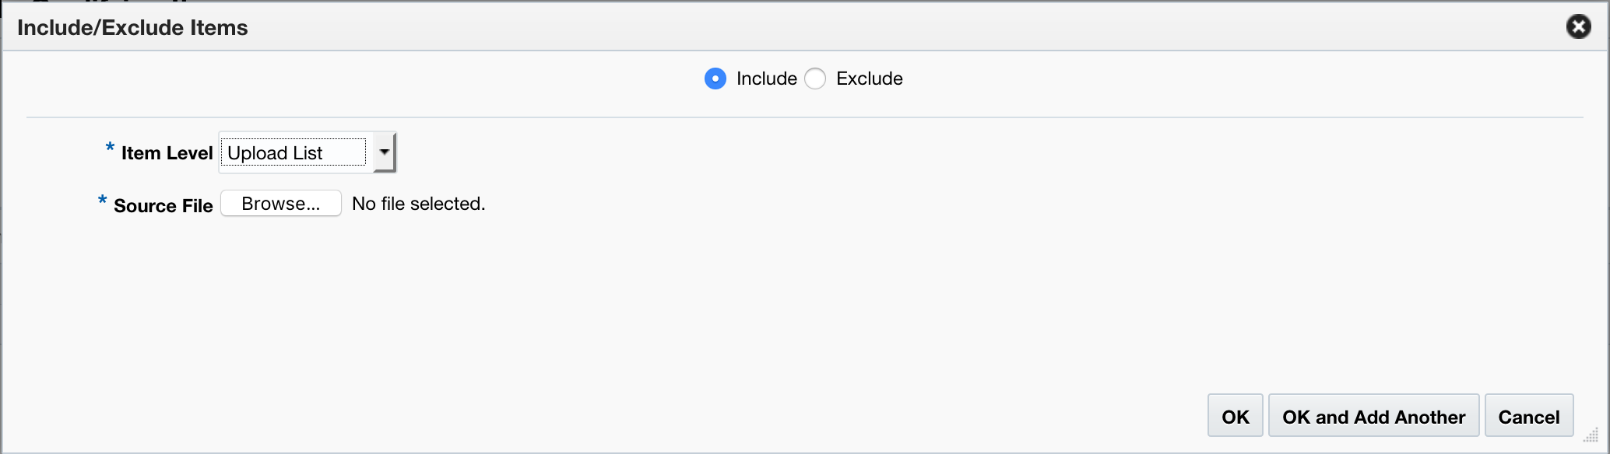Image resolution: width=1610 pixels, height=454 pixels.
Task: Click the required asterisk beside Source File
Action: [102, 203]
